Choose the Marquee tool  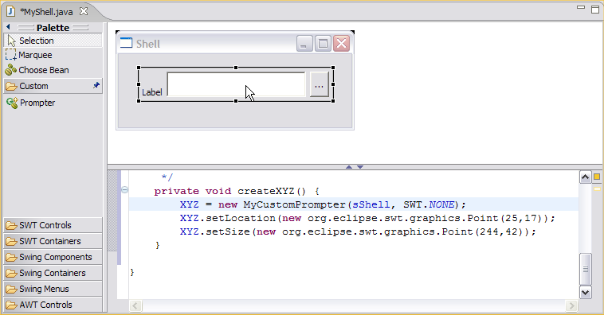tap(53, 55)
